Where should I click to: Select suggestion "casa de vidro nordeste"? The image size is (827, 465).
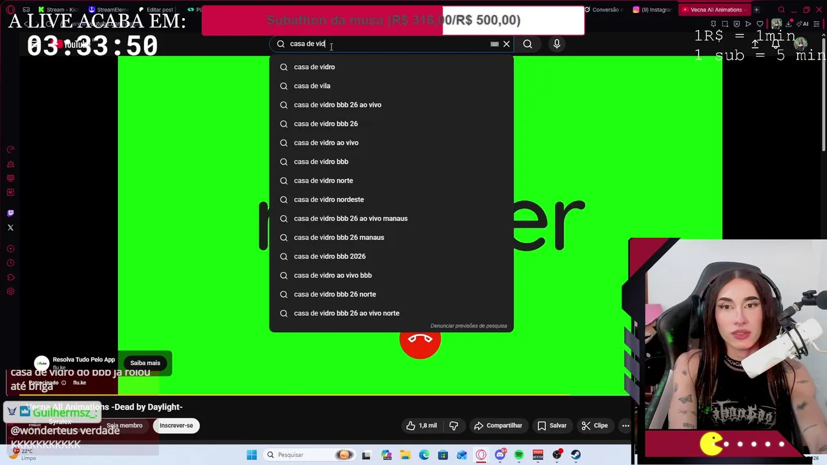pyautogui.click(x=392, y=200)
